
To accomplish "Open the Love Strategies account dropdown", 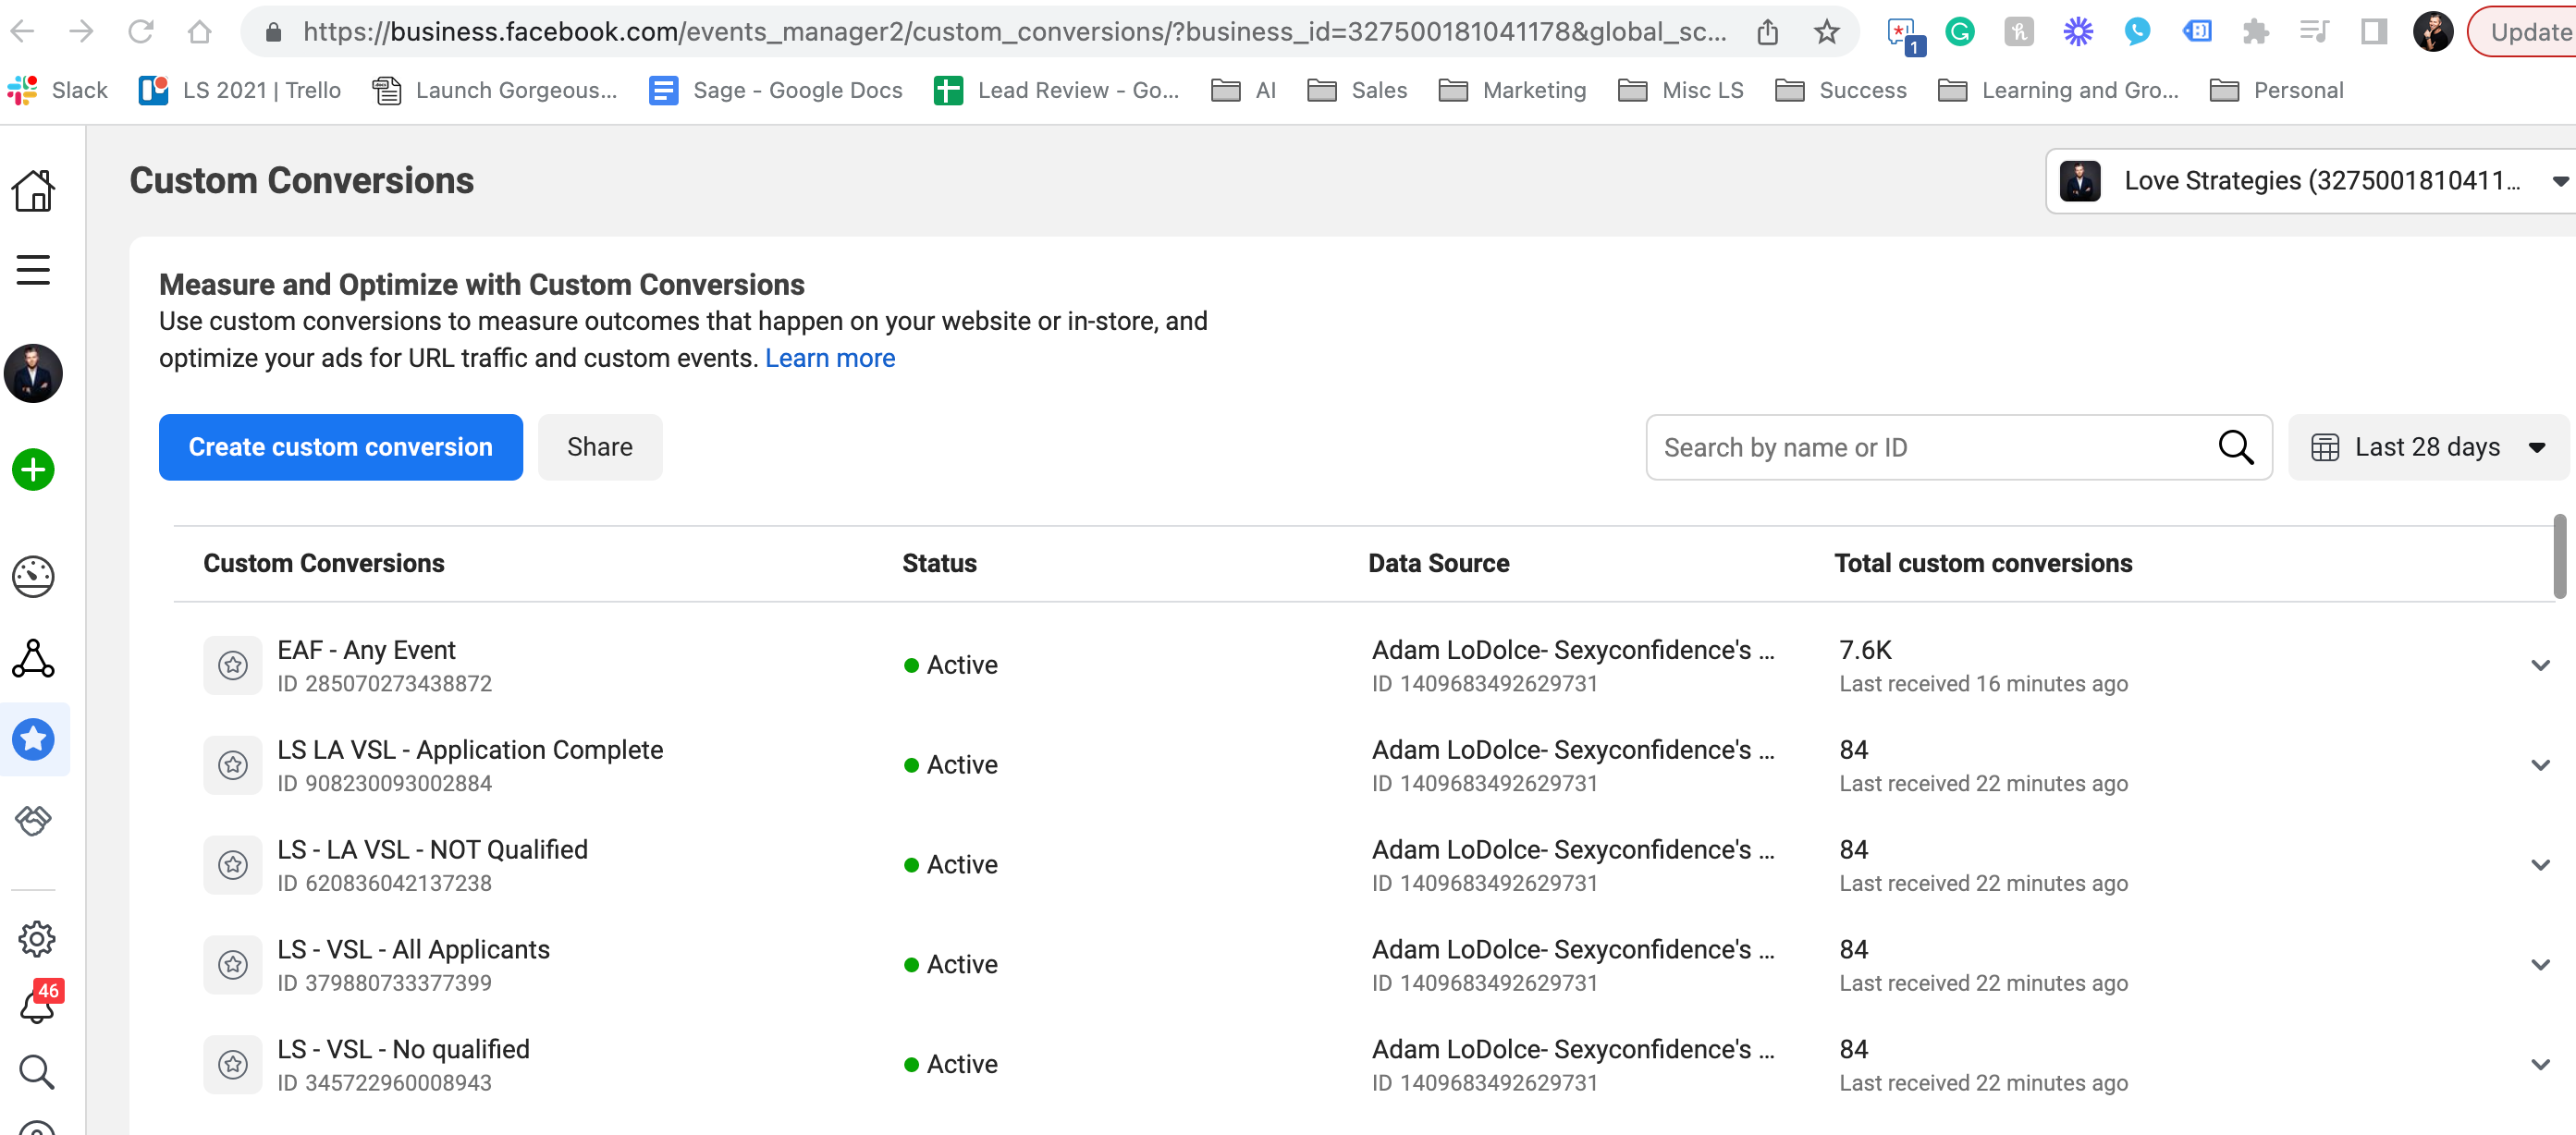I will [x=2310, y=181].
